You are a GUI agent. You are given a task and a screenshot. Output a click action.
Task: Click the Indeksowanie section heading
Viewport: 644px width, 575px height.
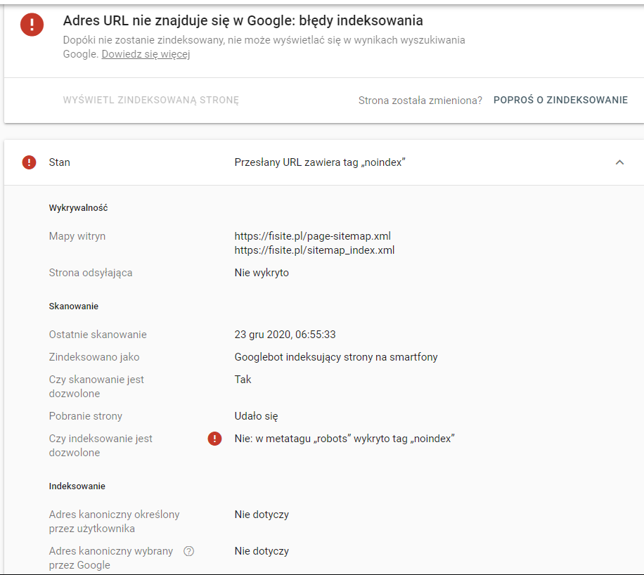point(77,486)
